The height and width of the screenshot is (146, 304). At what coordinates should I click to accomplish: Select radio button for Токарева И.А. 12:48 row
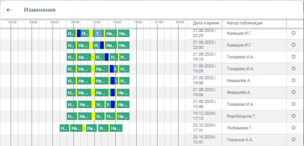coord(293,104)
